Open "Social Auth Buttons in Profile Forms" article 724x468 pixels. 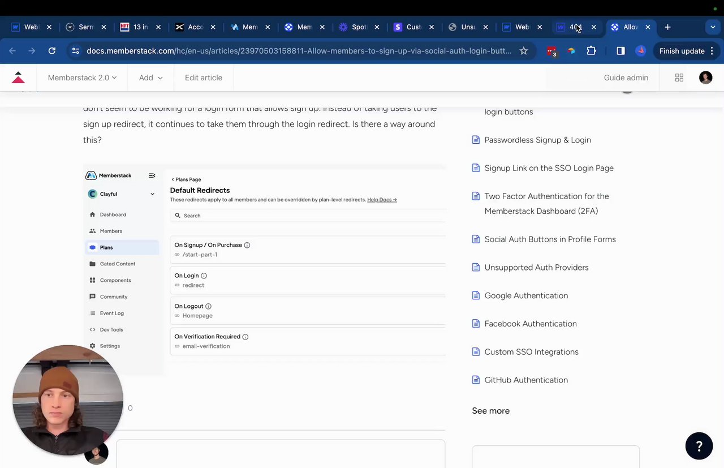point(550,239)
